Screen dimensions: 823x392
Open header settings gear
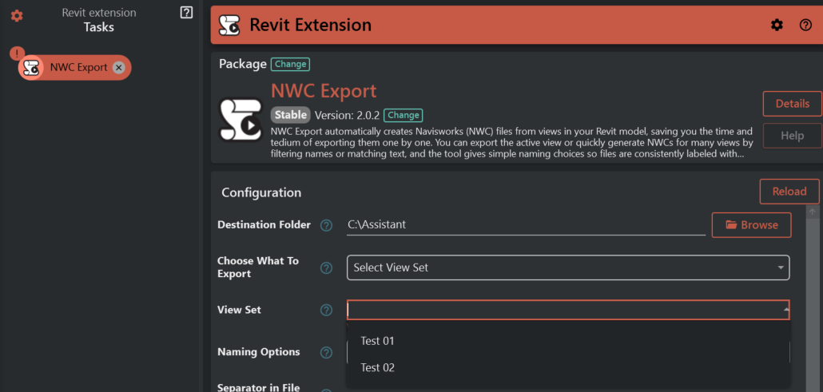[777, 25]
